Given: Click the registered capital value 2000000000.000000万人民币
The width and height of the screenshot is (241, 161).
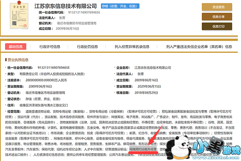Looking at the screenshot, I should pyautogui.click(x=46, y=80).
